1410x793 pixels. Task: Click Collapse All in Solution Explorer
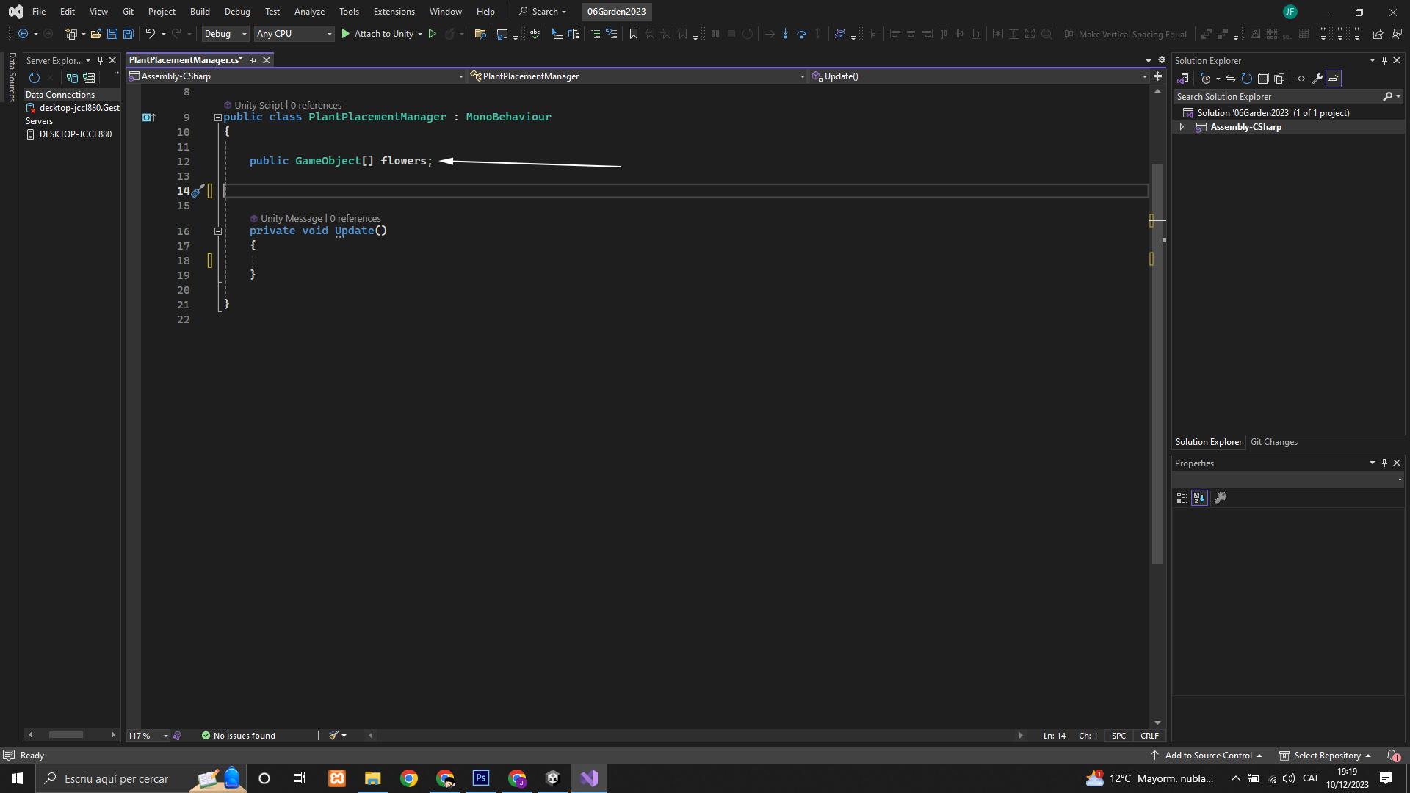point(1263,79)
